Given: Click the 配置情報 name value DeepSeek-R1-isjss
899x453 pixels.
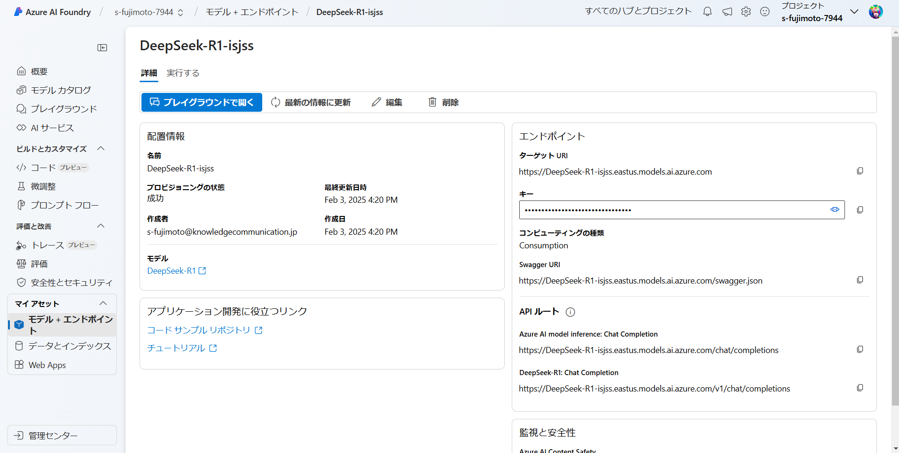Looking at the screenshot, I should (x=180, y=169).
